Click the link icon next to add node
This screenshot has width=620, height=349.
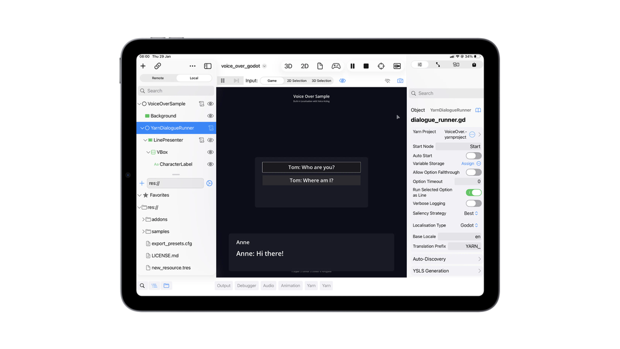(x=157, y=66)
